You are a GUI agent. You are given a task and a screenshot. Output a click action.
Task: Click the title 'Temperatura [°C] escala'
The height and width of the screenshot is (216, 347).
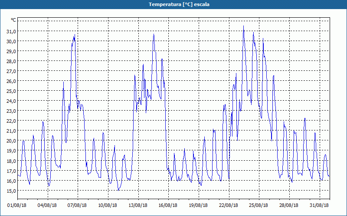pyautogui.click(x=179, y=4)
